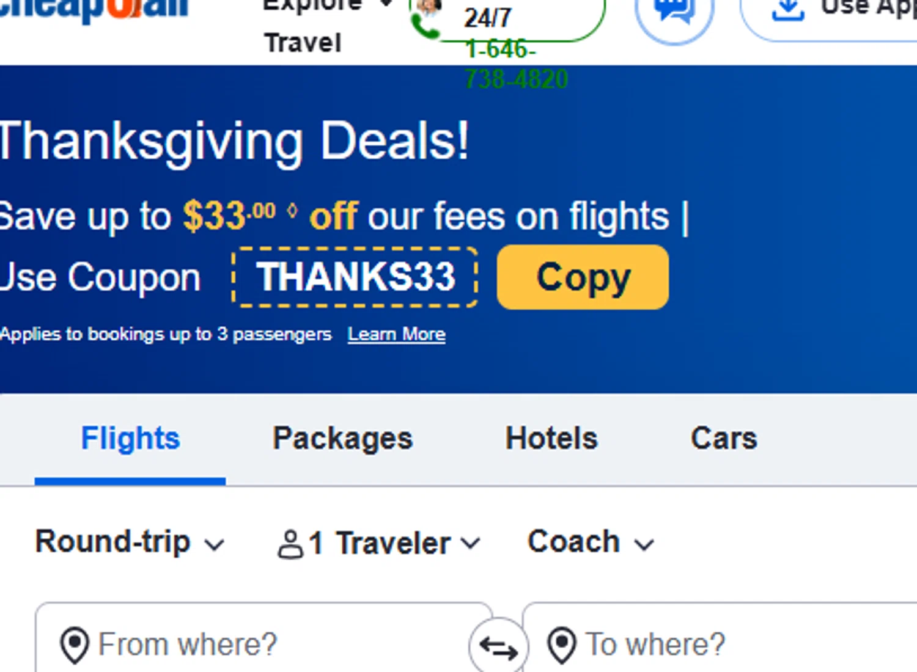The width and height of the screenshot is (917, 672).
Task: Click the location pin in To field
Action: coord(562,646)
